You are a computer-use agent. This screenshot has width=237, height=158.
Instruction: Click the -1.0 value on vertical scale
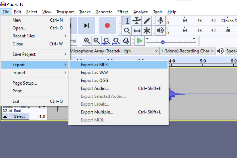tap(41, 117)
